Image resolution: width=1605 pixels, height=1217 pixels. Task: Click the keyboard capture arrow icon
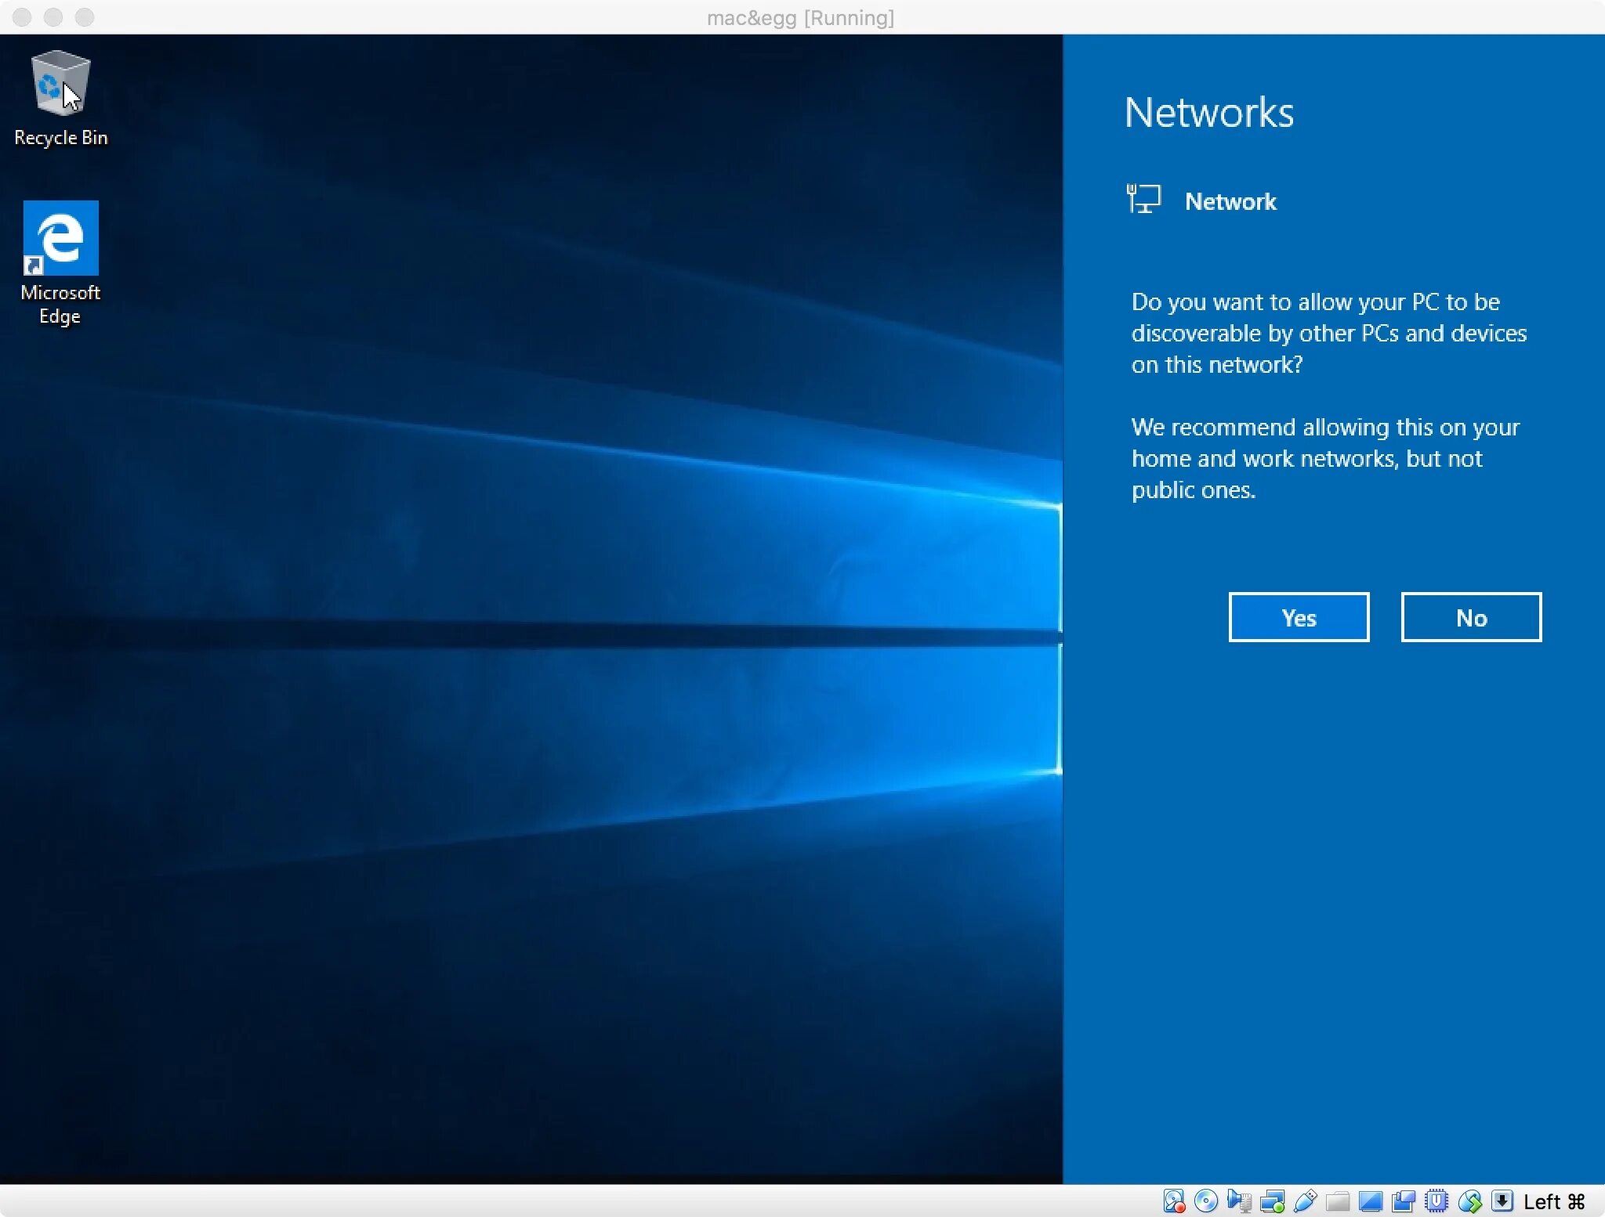coord(1502,1201)
